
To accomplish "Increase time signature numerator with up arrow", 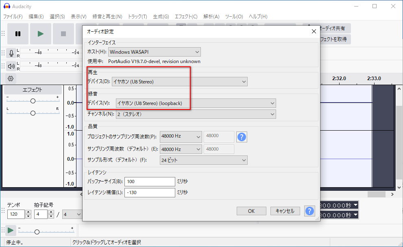I will point(51,212).
